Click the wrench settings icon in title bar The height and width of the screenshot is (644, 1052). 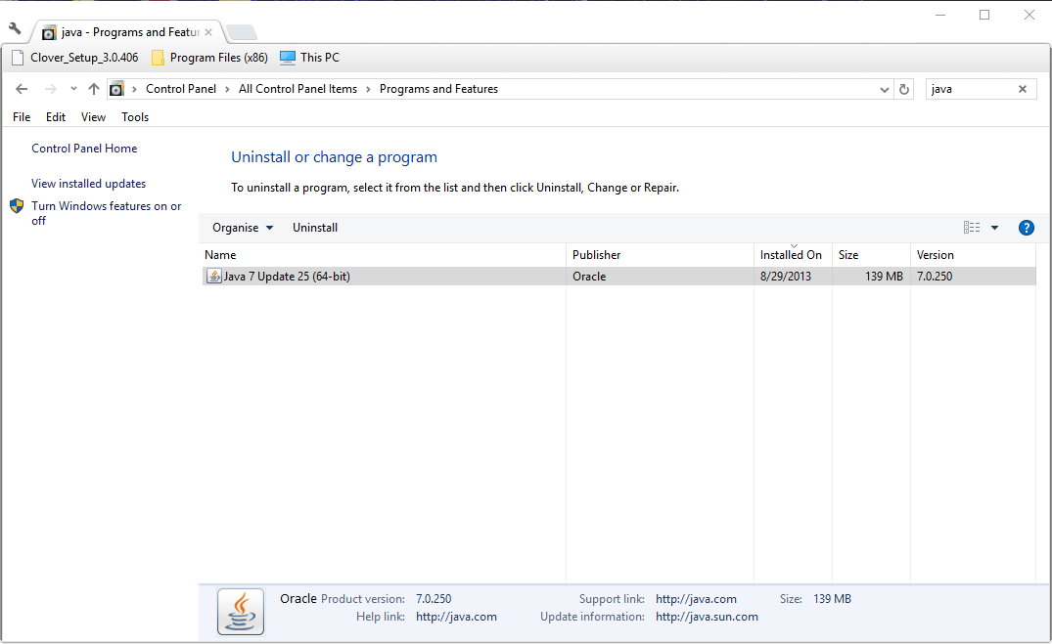(x=15, y=28)
